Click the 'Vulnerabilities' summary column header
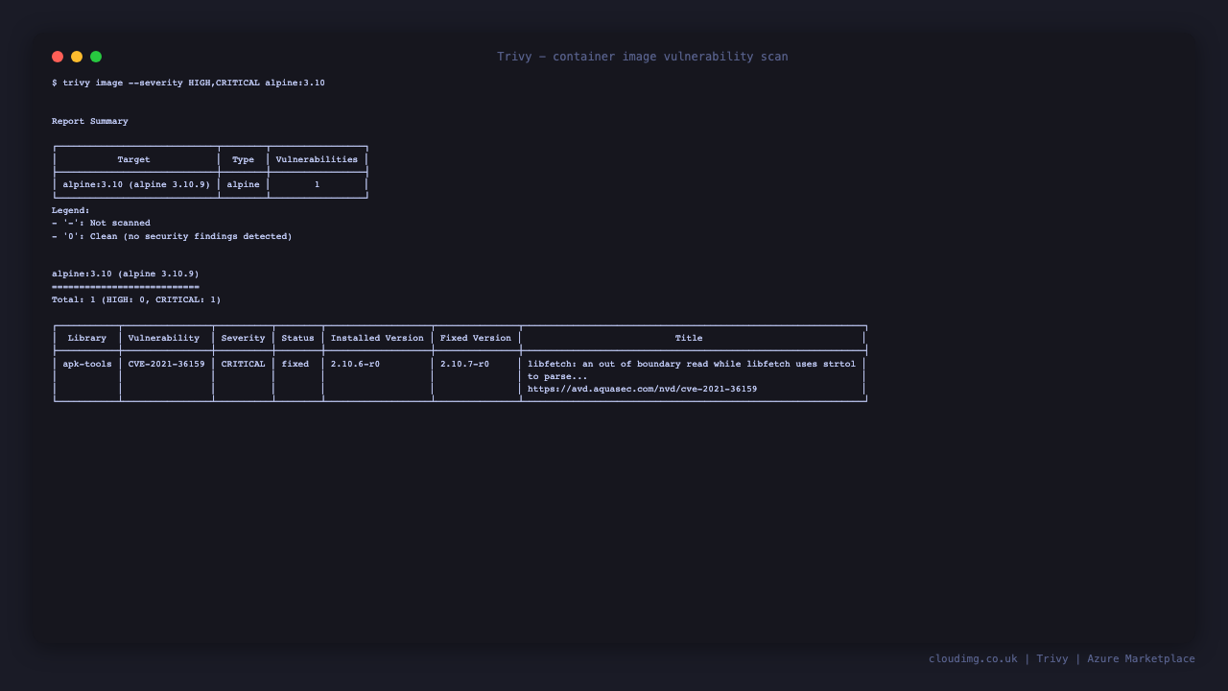The image size is (1228, 691). tap(317, 159)
